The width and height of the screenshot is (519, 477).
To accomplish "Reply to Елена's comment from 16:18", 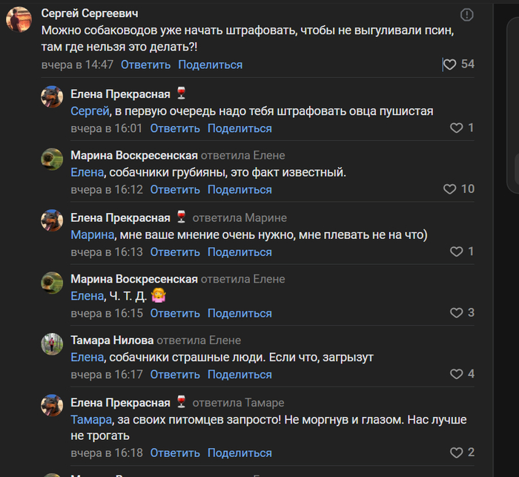I will [175, 453].
